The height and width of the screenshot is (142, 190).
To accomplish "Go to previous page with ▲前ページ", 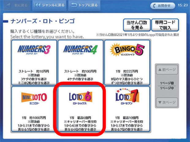I will click(x=167, y=69).
